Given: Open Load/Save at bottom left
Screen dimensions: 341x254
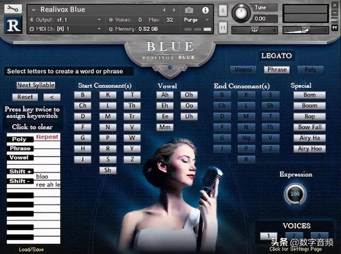Looking at the screenshot, I should [x=31, y=249].
